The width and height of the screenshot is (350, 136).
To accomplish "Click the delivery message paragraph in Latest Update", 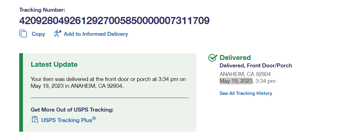I will pos(108,83).
